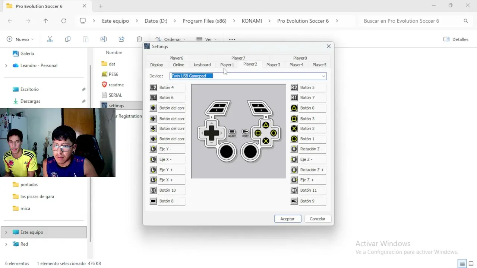This screenshot has height=268, width=477.
Task: Switch to the Player1 tab
Action: 227,65
